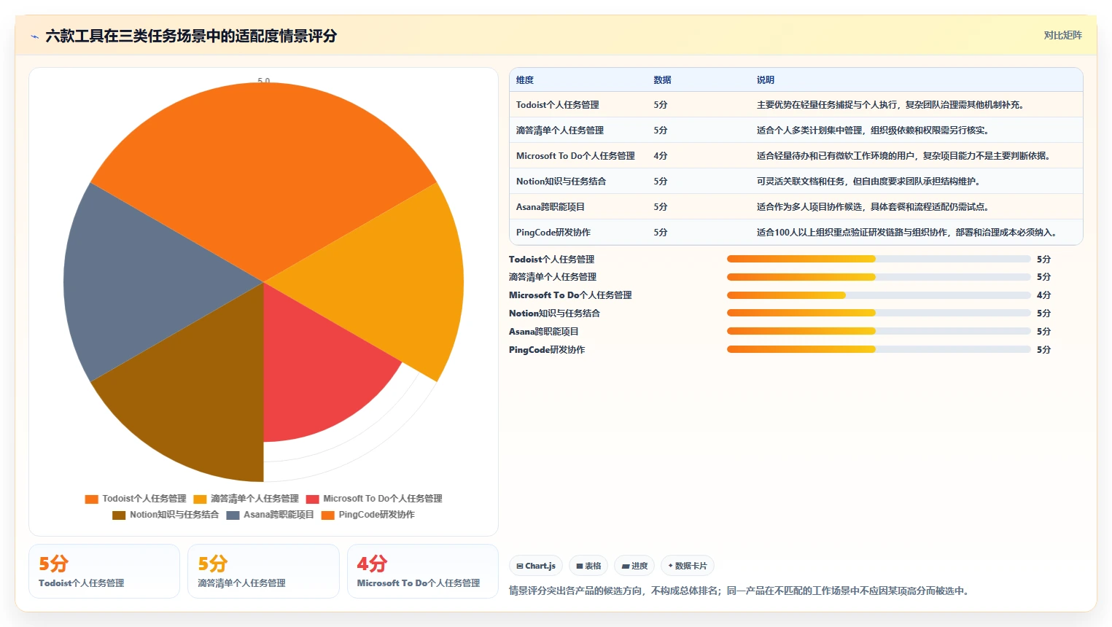Click the Todoist description starting 主要优势在轻量任务捕捉
The image size is (1112, 627).
coord(892,105)
